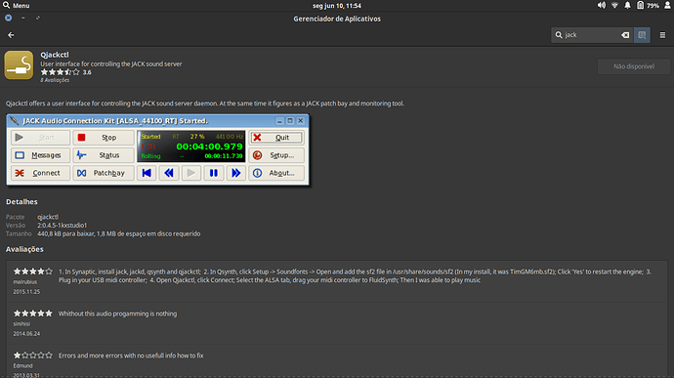Click the clock showing seg jun 10
674x378 pixels.
[x=337, y=6]
